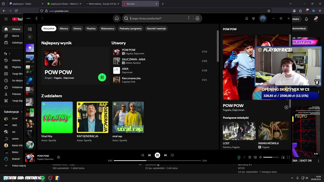This screenshot has height=182, width=324.
Task: Play Karczmareczka by Capitan Folk
Action: coord(160,80)
